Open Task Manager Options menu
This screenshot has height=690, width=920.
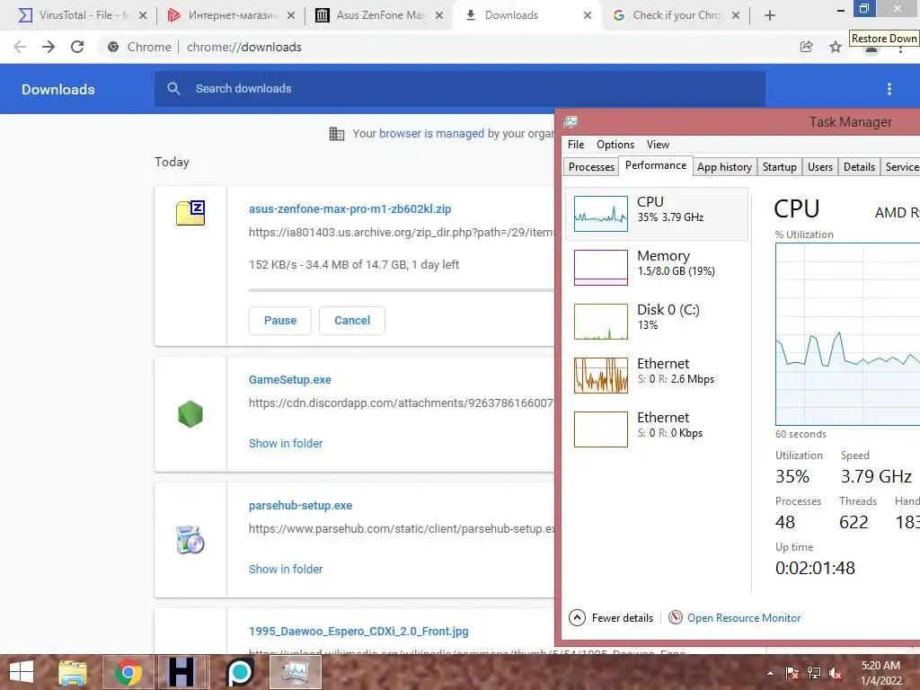(615, 145)
